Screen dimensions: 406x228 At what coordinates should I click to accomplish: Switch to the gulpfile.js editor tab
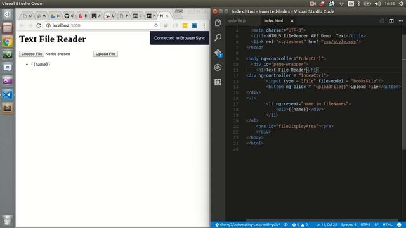pyautogui.click(x=237, y=21)
